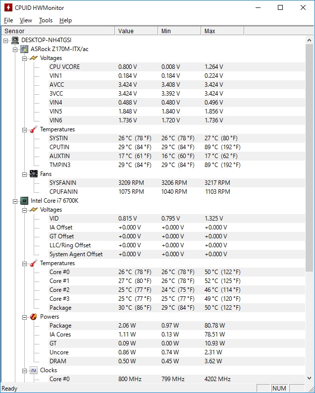Open the Help menu
Screen dimensions: 315x393
point(65,20)
